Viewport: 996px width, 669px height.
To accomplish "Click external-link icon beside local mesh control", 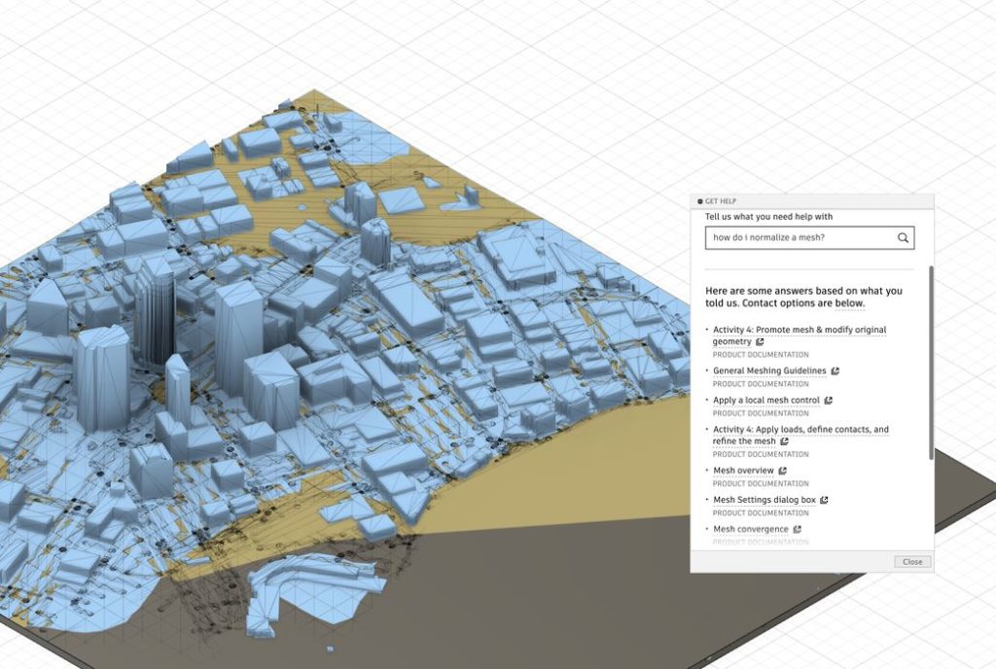I will 828,401.
